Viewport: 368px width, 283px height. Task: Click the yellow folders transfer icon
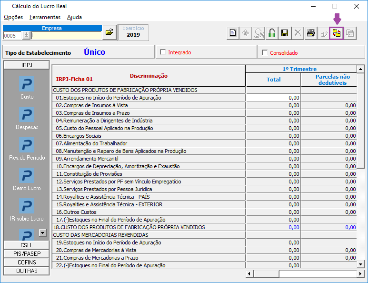tap(337, 33)
